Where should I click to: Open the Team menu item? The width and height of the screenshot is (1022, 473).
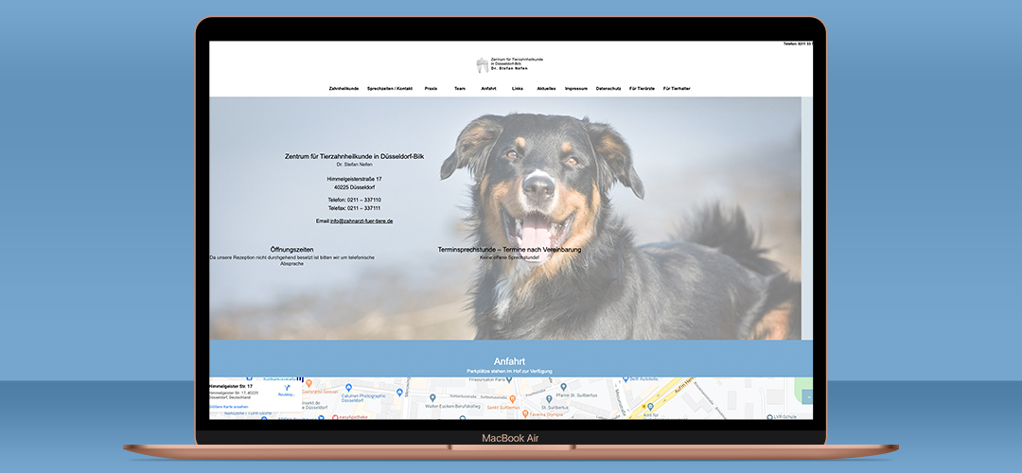(x=460, y=88)
